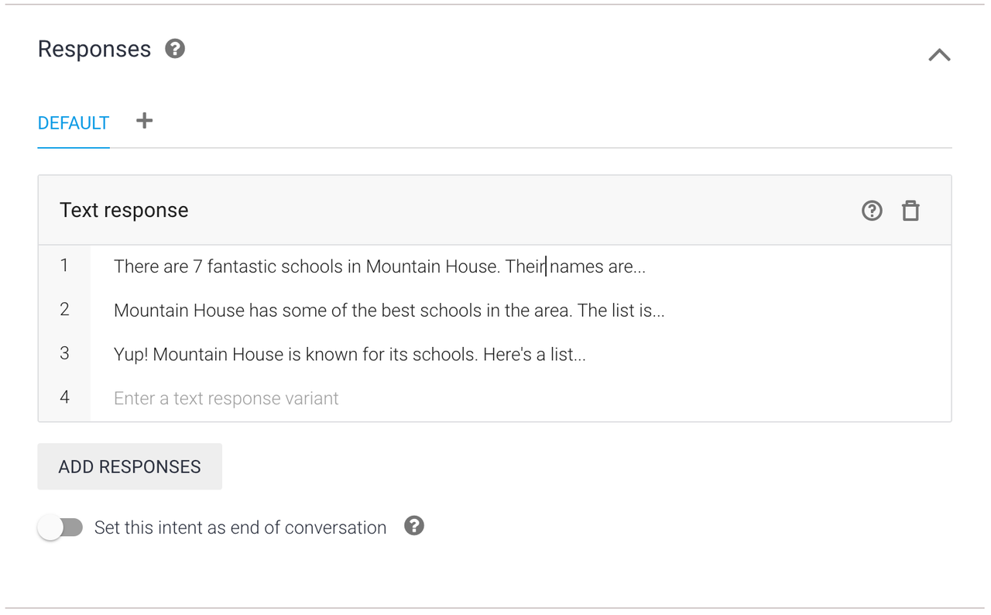Edit response starting 'There are 7 fantastic schools'

coord(520,266)
